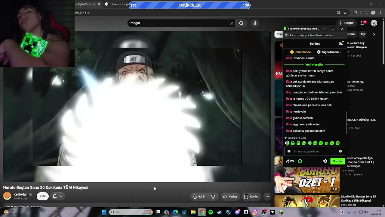Mute the Naruto tab audio
Viewport: 385px width, 217px height.
[x=94, y=4]
